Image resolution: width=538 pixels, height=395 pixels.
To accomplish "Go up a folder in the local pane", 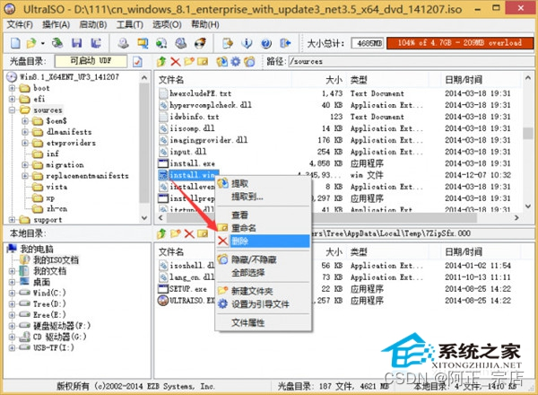I will pyautogui.click(x=161, y=233).
